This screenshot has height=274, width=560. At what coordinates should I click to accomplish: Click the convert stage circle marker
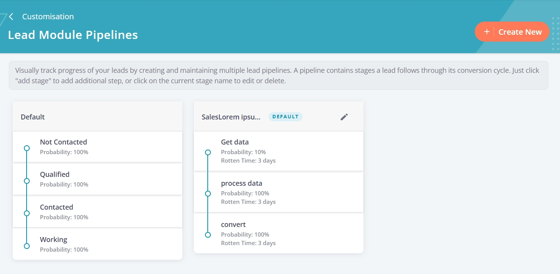tap(208, 235)
